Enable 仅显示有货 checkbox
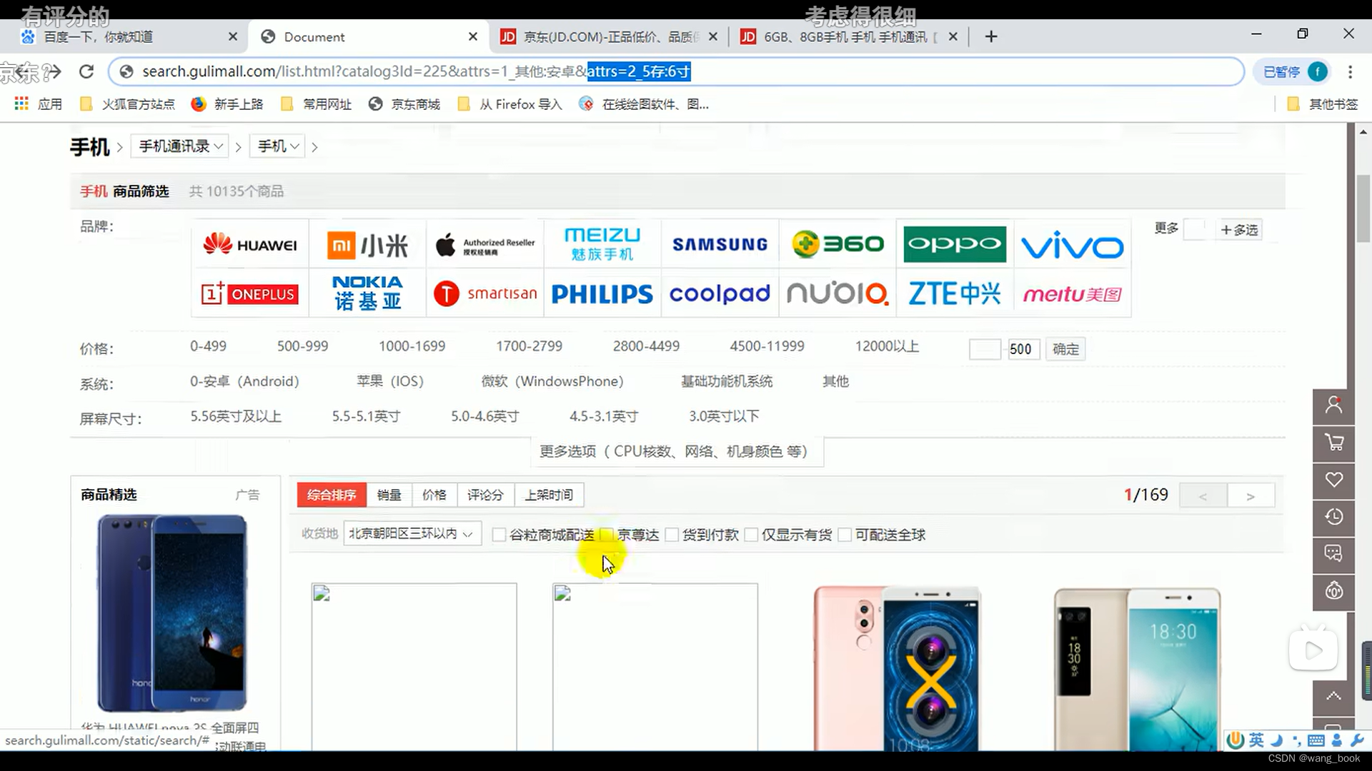The height and width of the screenshot is (771, 1372). pos(751,535)
